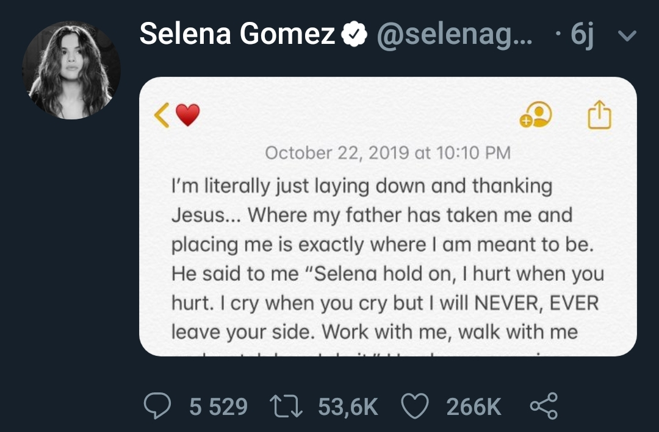This screenshot has height=432, width=659.
Task: Click the 266K likes count
Action: click(x=474, y=407)
